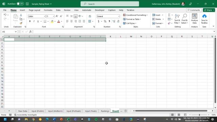Toggle Bold formatting

click(30, 21)
